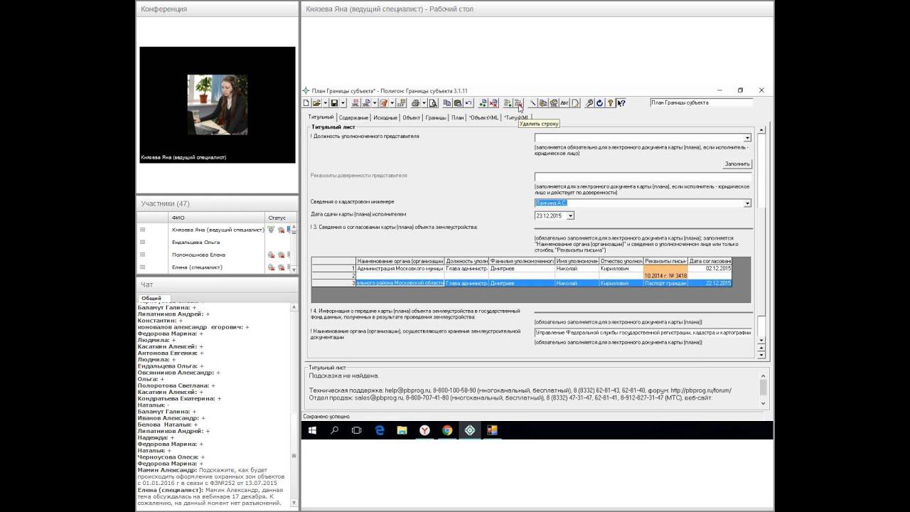Click the What's This arrow-question icon
910x512 pixels.
click(621, 103)
